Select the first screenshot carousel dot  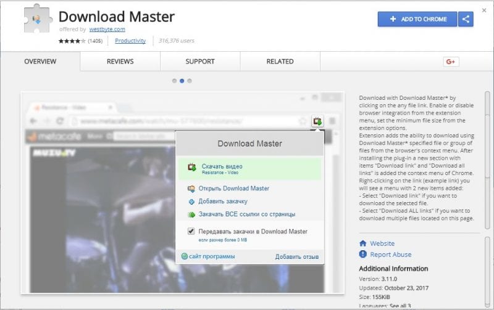(174, 81)
